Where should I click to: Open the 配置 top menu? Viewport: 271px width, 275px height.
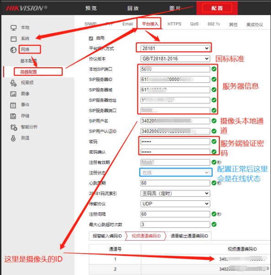[217, 8]
